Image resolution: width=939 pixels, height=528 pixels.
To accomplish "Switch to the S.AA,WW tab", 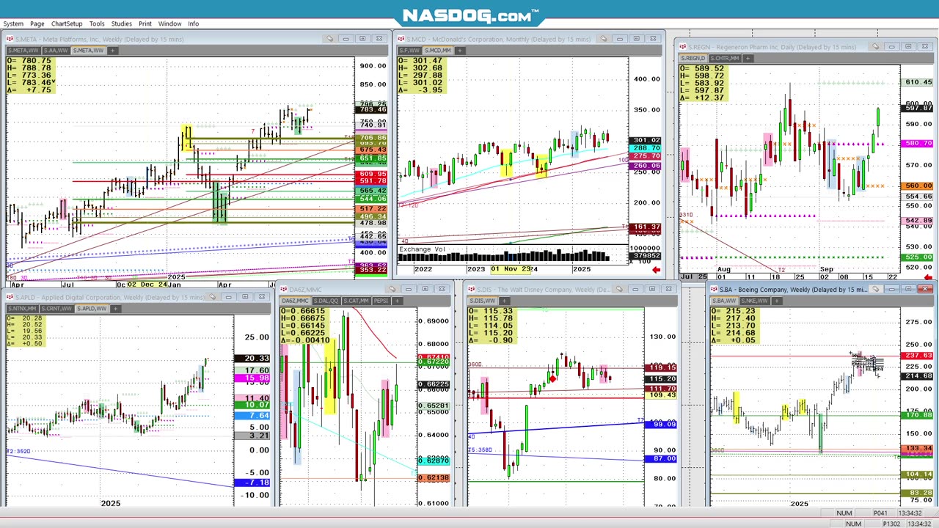I will pos(56,51).
